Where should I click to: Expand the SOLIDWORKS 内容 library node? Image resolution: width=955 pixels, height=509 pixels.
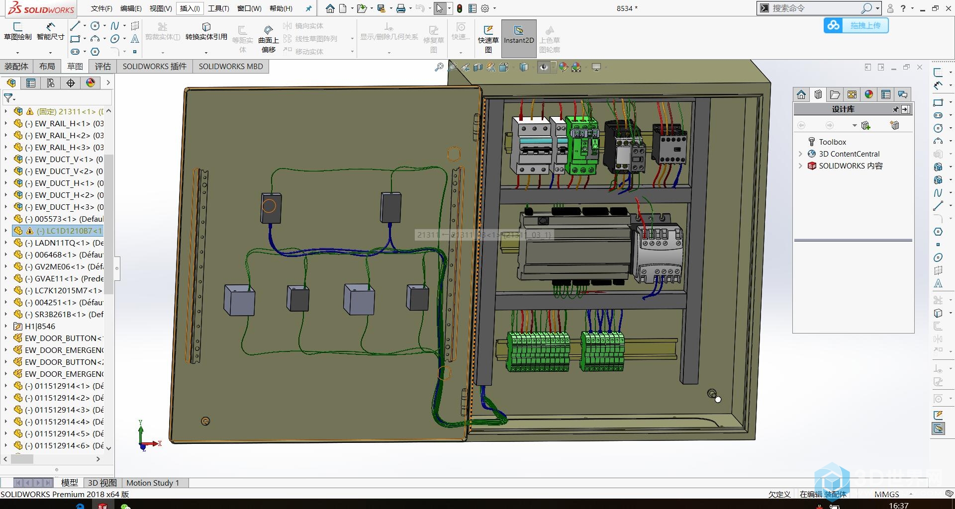(800, 166)
